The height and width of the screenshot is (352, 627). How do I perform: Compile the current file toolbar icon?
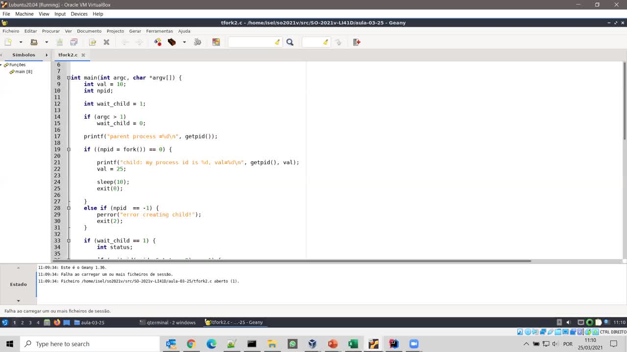[x=157, y=42]
